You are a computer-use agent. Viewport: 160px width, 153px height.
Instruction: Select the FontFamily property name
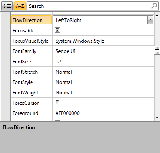24,51
